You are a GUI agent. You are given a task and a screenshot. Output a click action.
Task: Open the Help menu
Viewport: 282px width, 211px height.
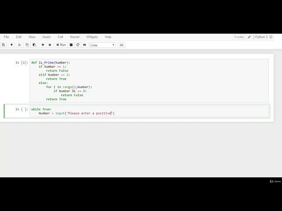(x=108, y=37)
